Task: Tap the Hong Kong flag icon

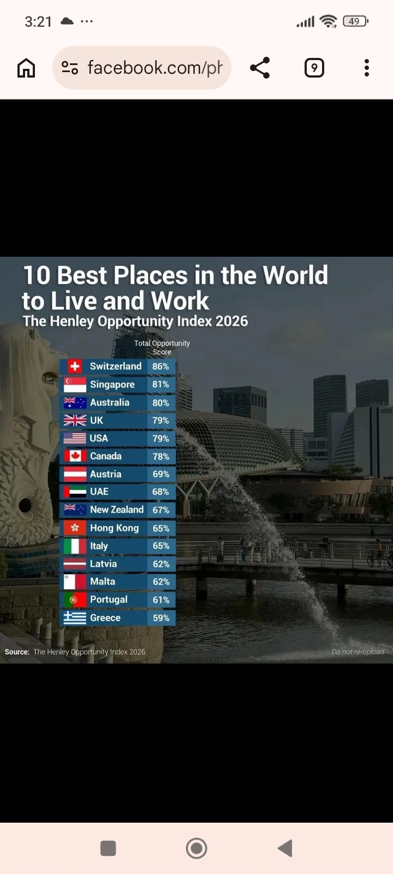Action: tap(75, 528)
